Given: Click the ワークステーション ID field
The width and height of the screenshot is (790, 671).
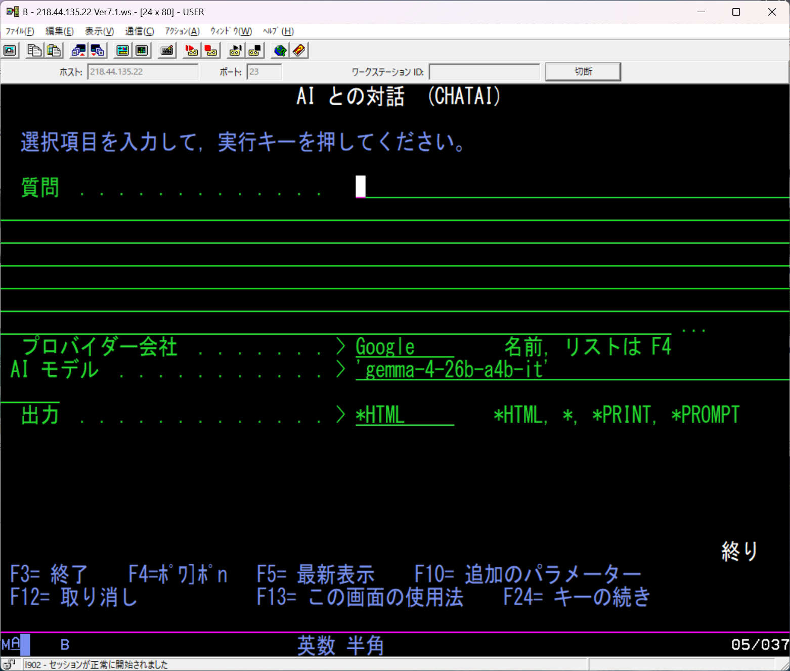Looking at the screenshot, I should [485, 72].
